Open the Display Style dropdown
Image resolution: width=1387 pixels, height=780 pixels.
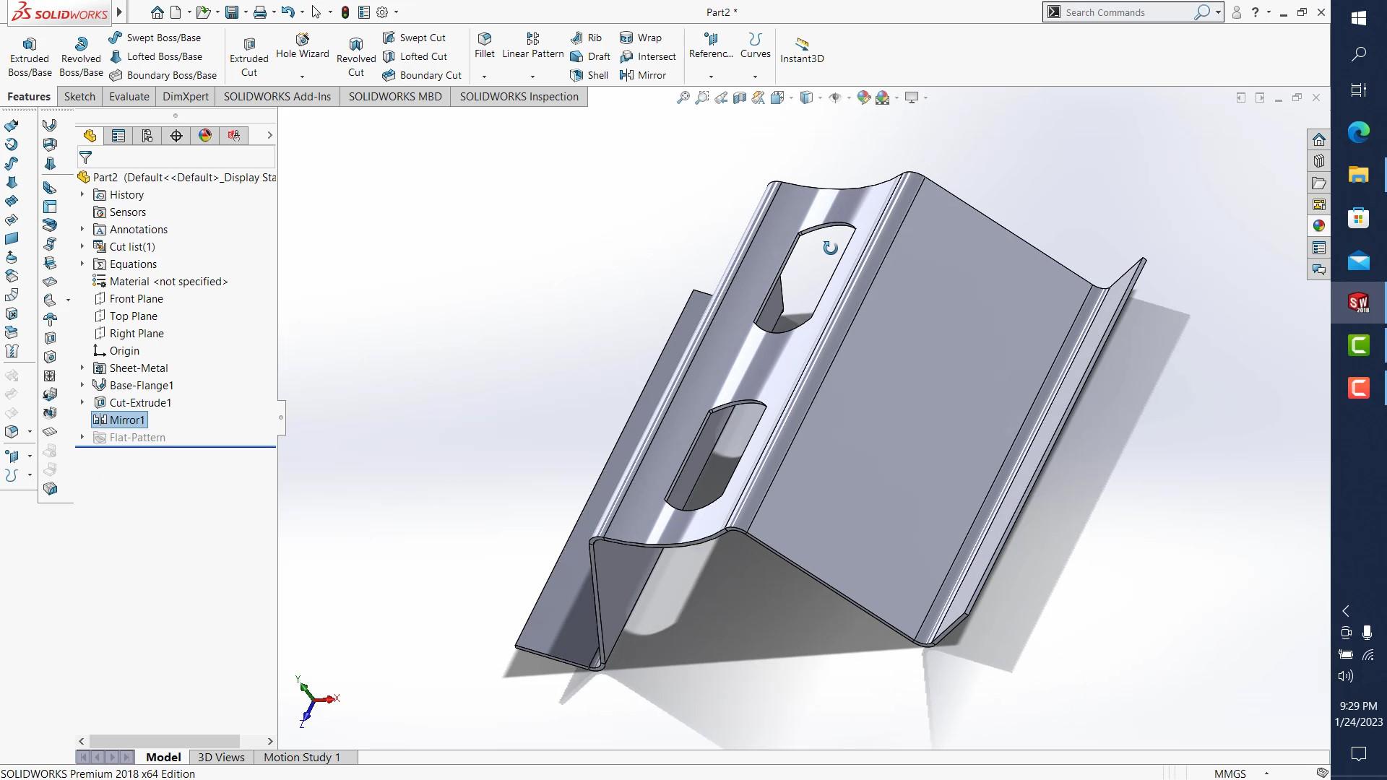tap(818, 96)
